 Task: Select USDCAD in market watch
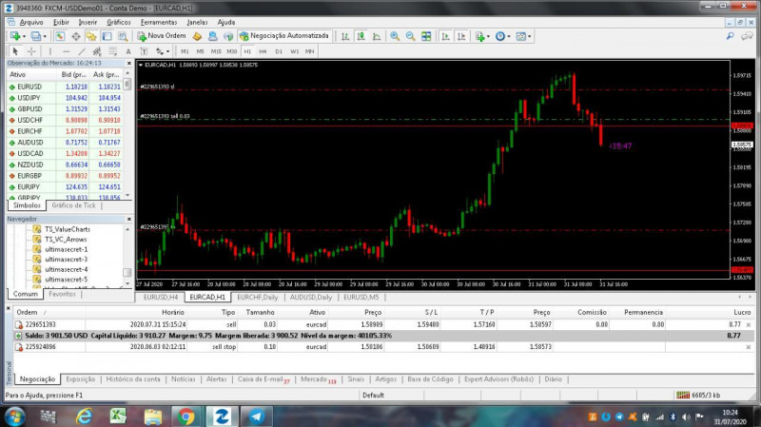[30, 153]
